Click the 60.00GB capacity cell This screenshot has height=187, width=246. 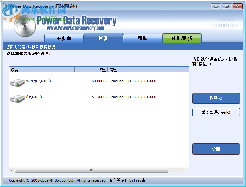99,81
